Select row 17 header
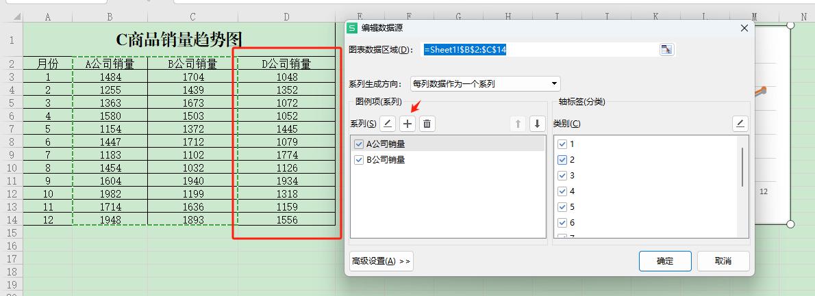 (12, 258)
